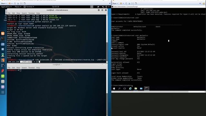The image size is (206, 116).
Task: Click the Sat 05:18 clock in Kali panel
Action: pyautogui.click(x=55, y=7)
